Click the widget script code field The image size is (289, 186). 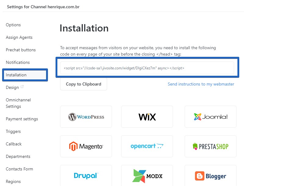pyautogui.click(x=147, y=68)
